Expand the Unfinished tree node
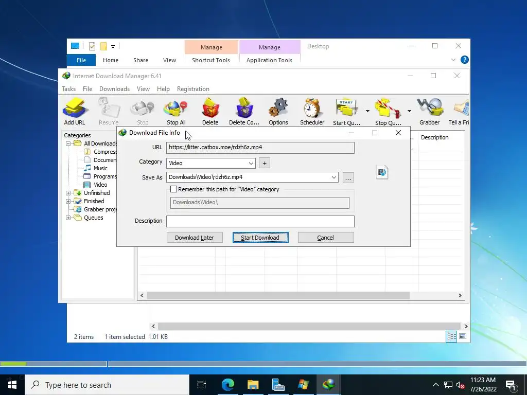This screenshot has width=527, height=395. [68, 193]
